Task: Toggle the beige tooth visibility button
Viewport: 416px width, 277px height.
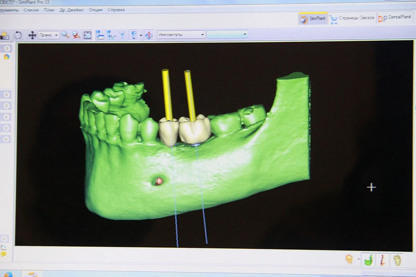Action: pyautogui.click(x=397, y=260)
